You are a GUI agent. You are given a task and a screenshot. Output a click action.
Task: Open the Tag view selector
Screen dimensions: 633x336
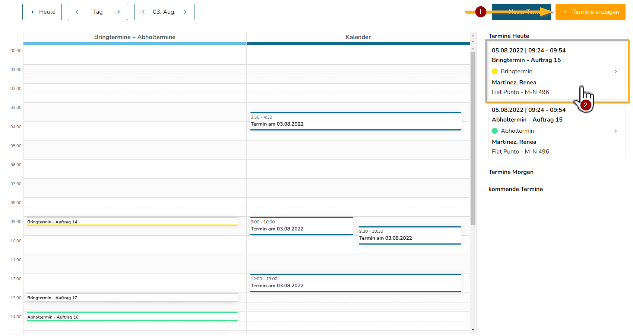tap(98, 12)
